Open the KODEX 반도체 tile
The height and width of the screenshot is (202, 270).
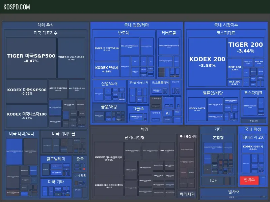107,69
